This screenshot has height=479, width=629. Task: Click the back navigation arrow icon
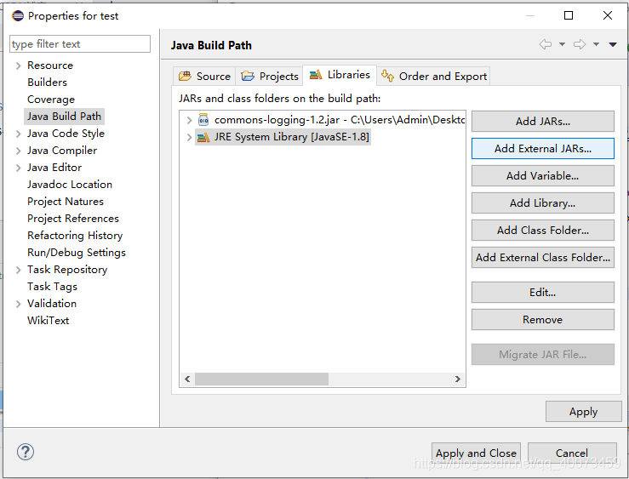pos(546,45)
